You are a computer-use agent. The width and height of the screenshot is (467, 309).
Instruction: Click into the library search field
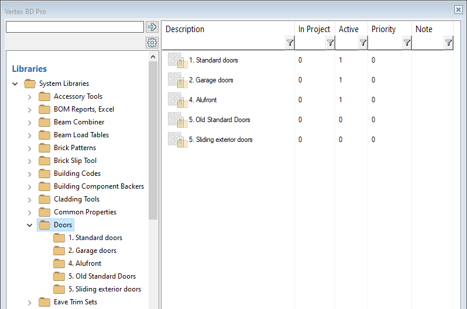tap(74, 27)
